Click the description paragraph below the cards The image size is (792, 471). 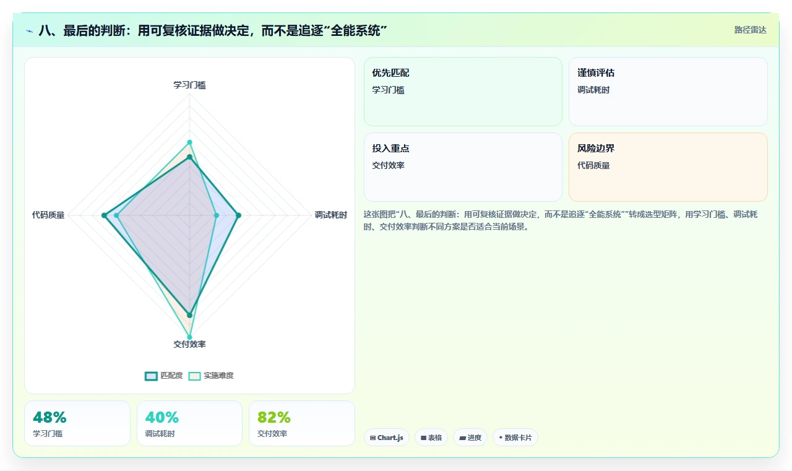[562, 220]
